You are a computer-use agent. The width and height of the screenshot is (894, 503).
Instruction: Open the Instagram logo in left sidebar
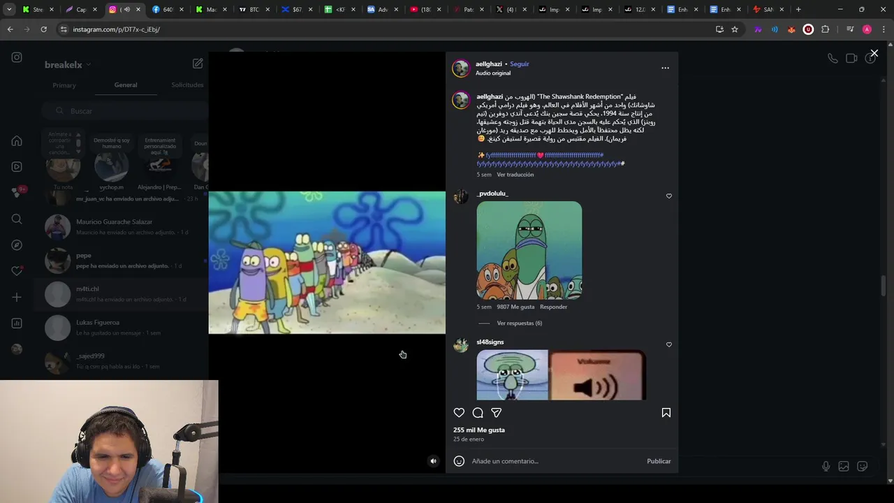coord(17,57)
